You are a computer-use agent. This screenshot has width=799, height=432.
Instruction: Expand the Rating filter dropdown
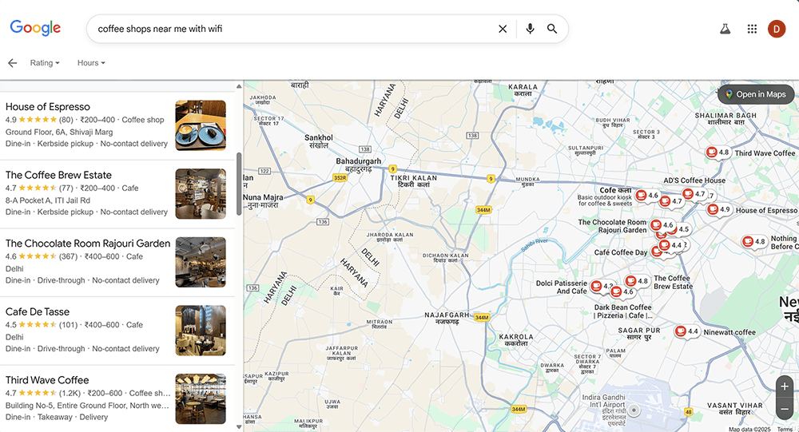point(45,63)
